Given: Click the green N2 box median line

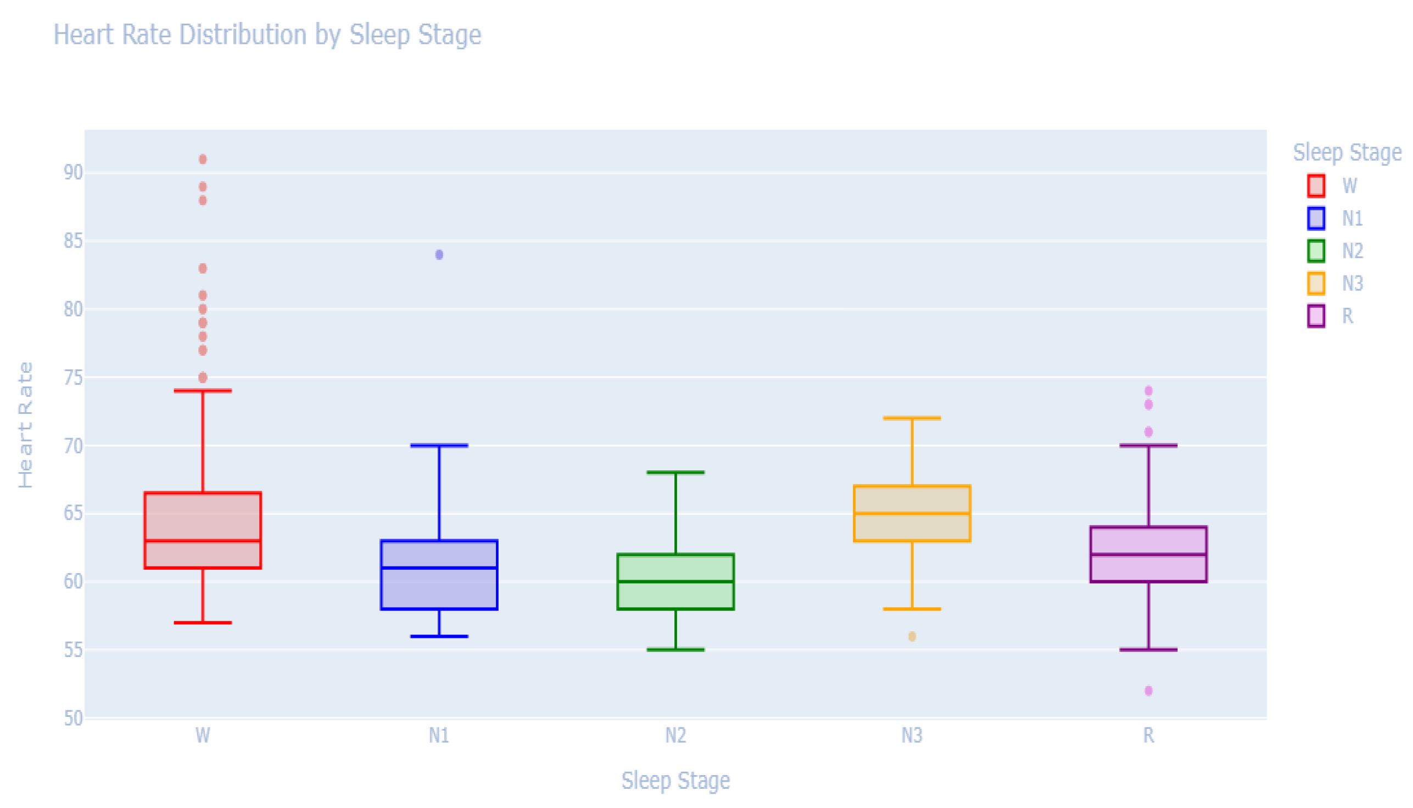Looking at the screenshot, I should [x=675, y=582].
